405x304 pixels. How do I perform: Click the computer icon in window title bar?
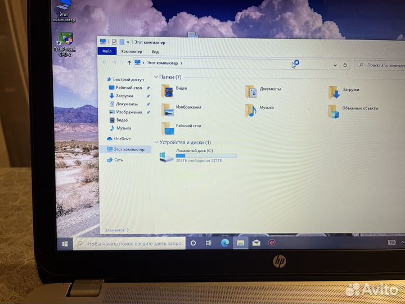pos(103,41)
